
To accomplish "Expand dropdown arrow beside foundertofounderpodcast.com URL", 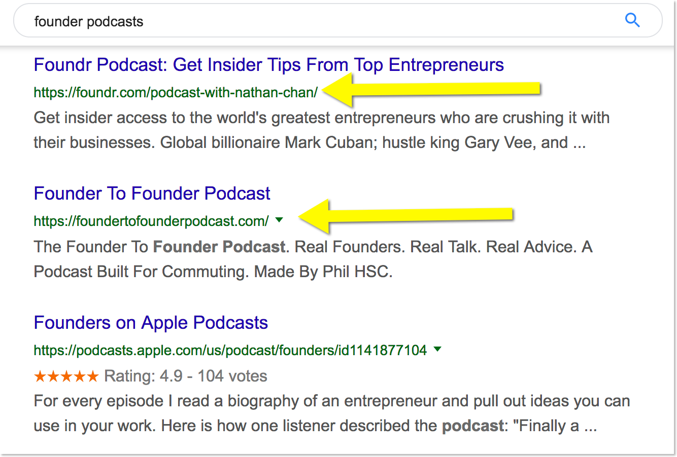I will pos(279,220).
